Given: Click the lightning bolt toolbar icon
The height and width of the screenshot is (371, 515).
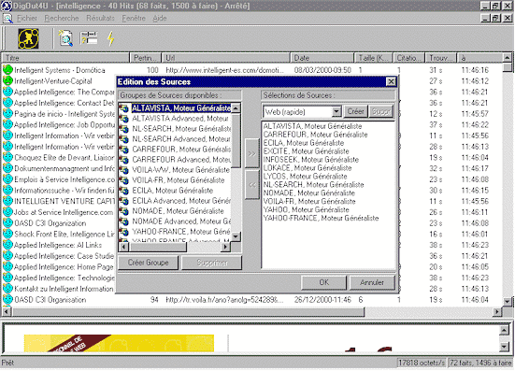Looking at the screenshot, I should [x=111, y=38].
